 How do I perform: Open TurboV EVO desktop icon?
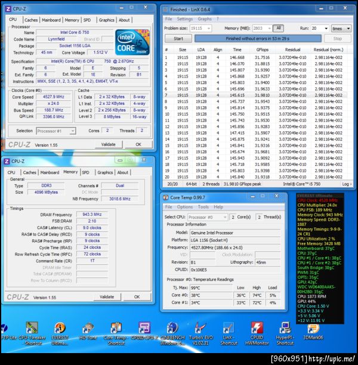(200, 333)
